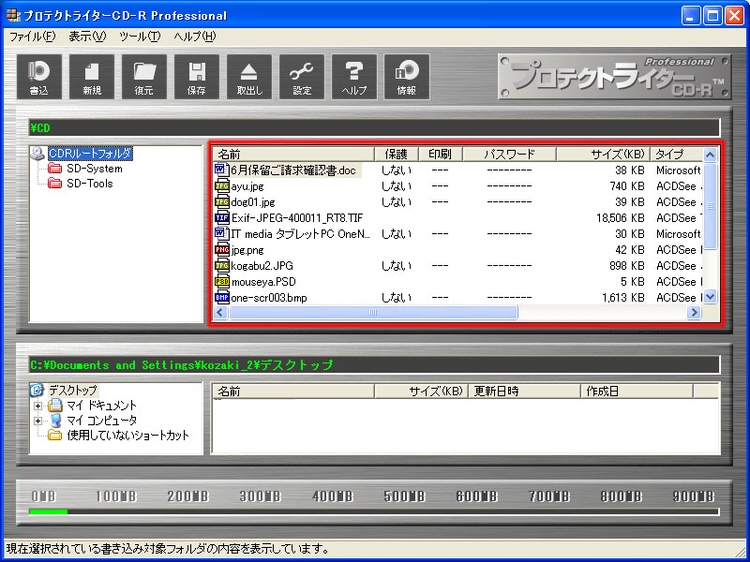Select the file name jpg.png
The height and width of the screenshot is (562, 750).
(x=247, y=250)
